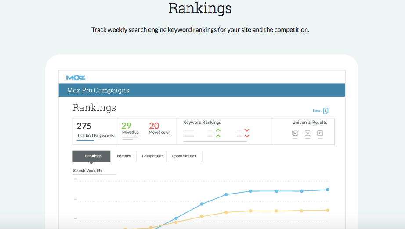Click the top red down arrow in Keyword Rankings
The width and height of the screenshot is (405, 229).
coord(247,130)
